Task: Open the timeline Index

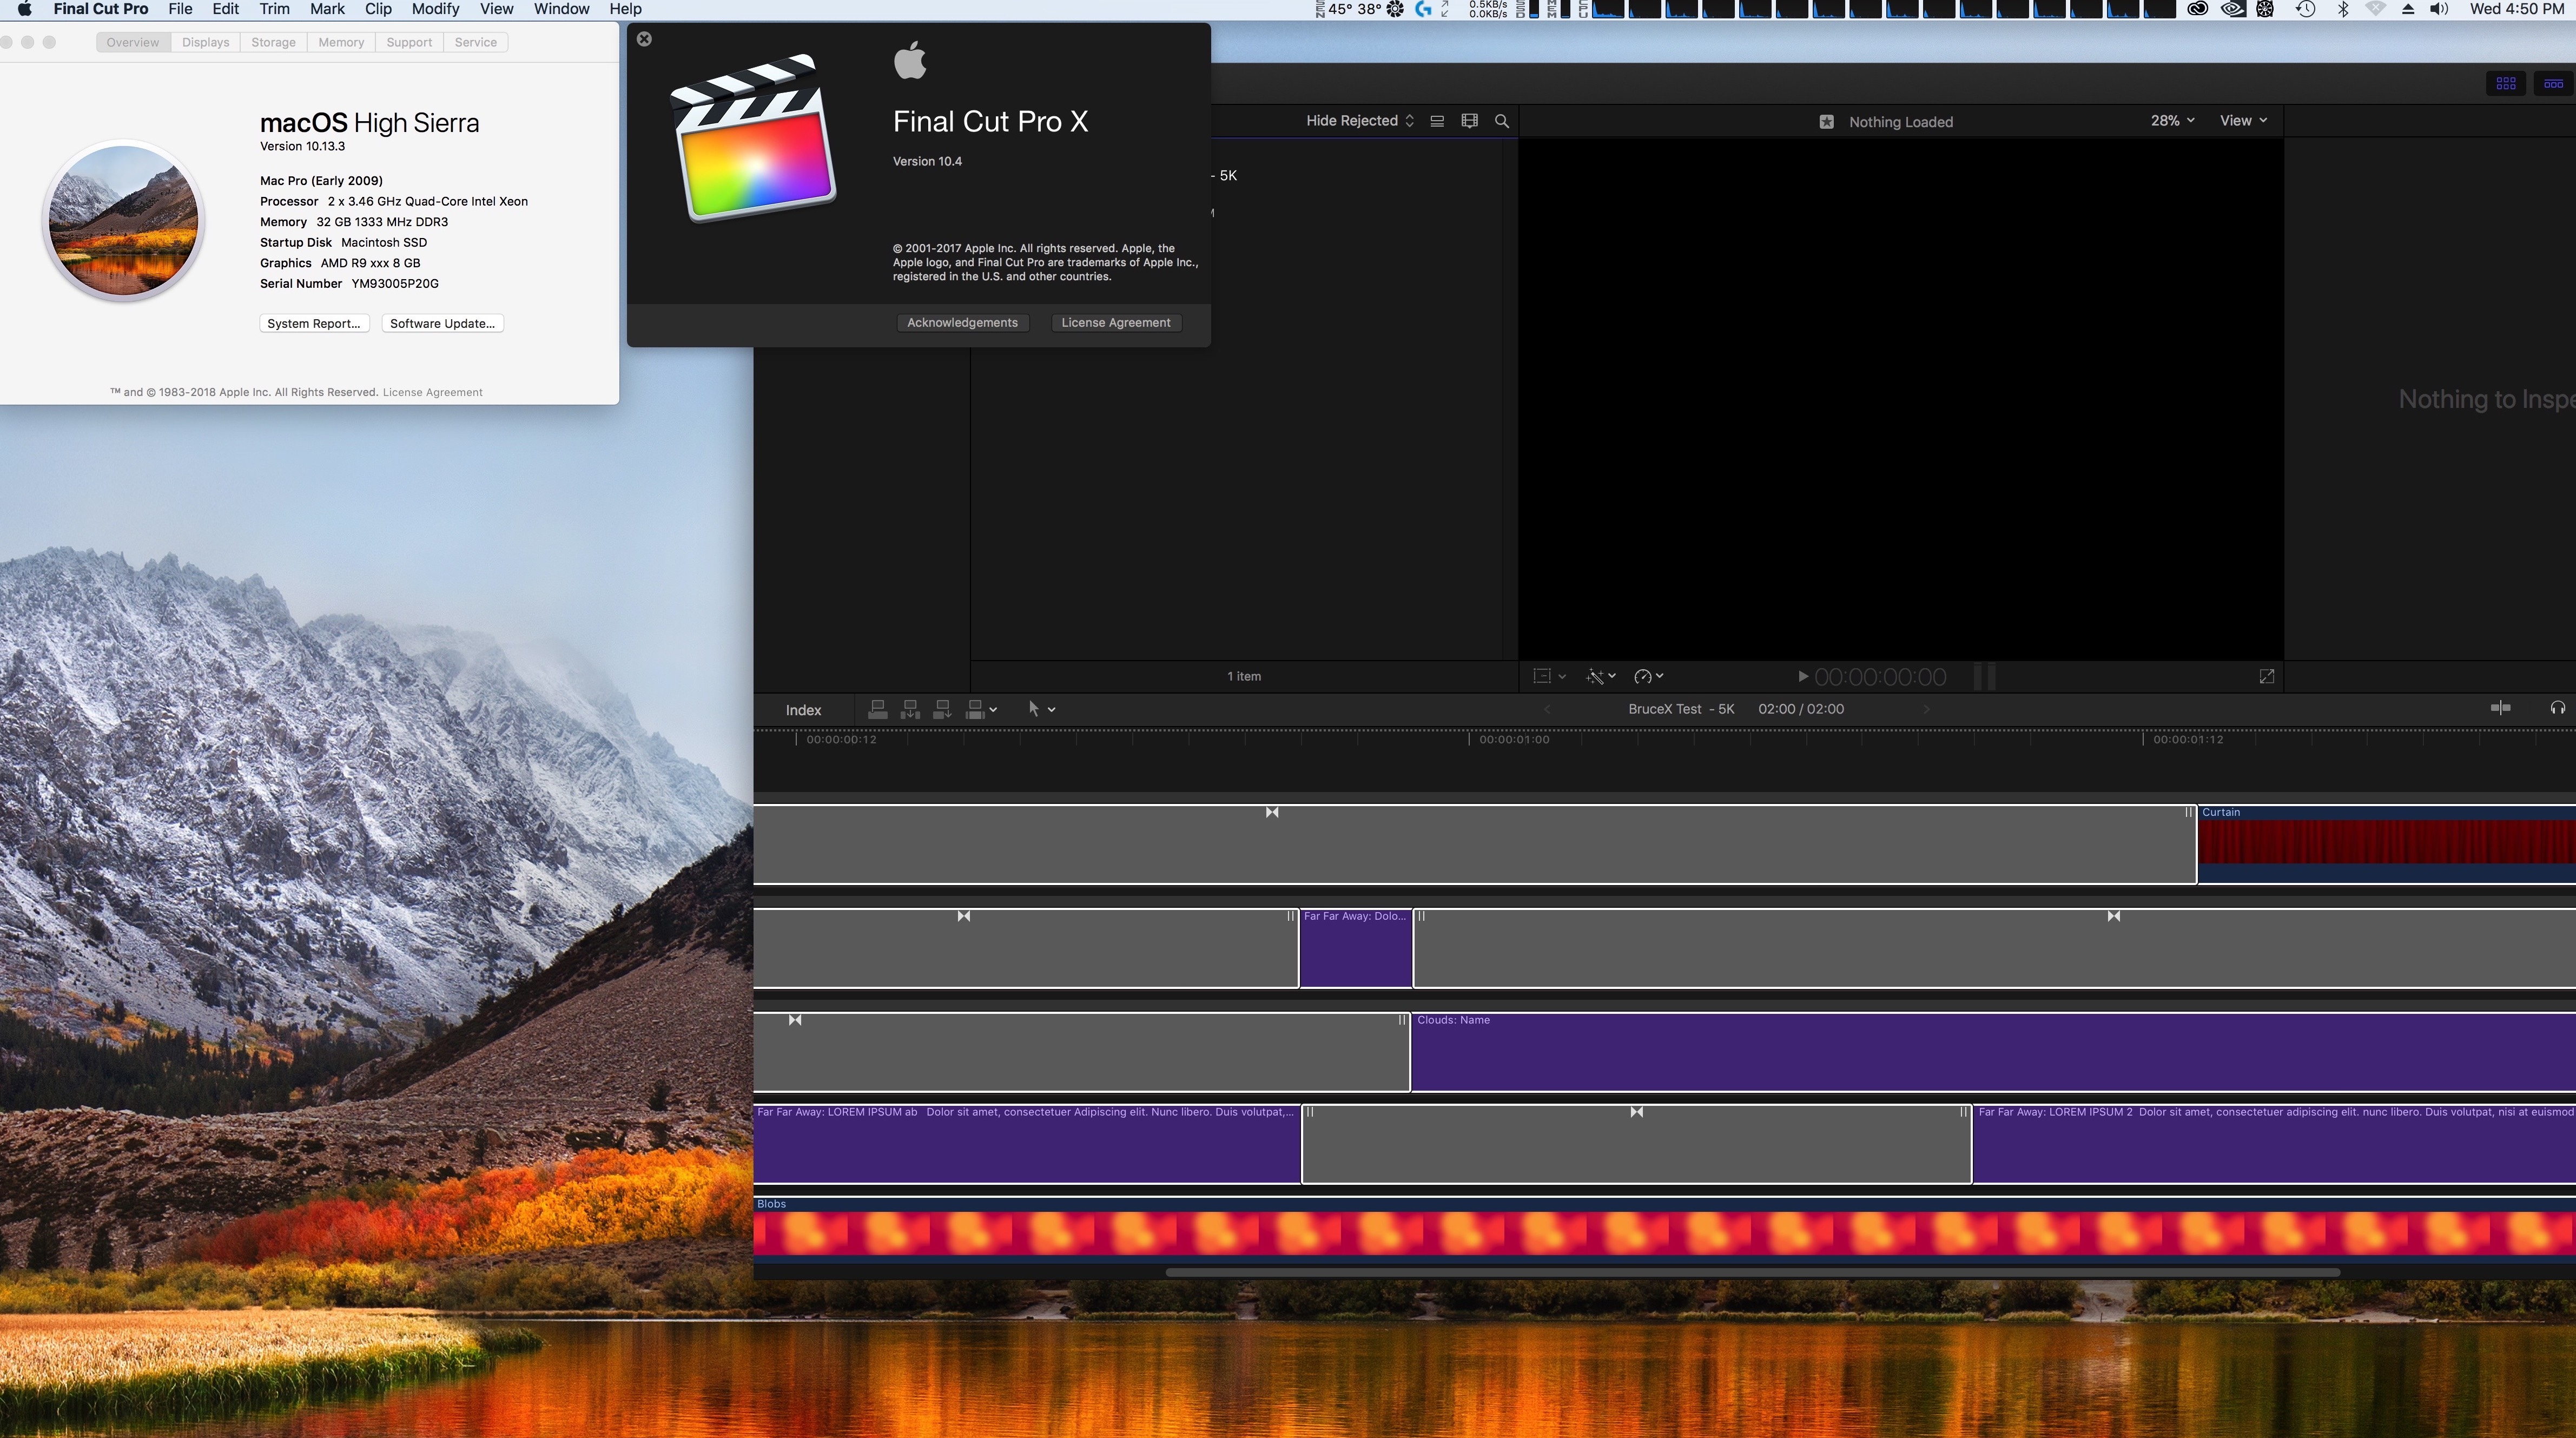Action: tap(803, 710)
